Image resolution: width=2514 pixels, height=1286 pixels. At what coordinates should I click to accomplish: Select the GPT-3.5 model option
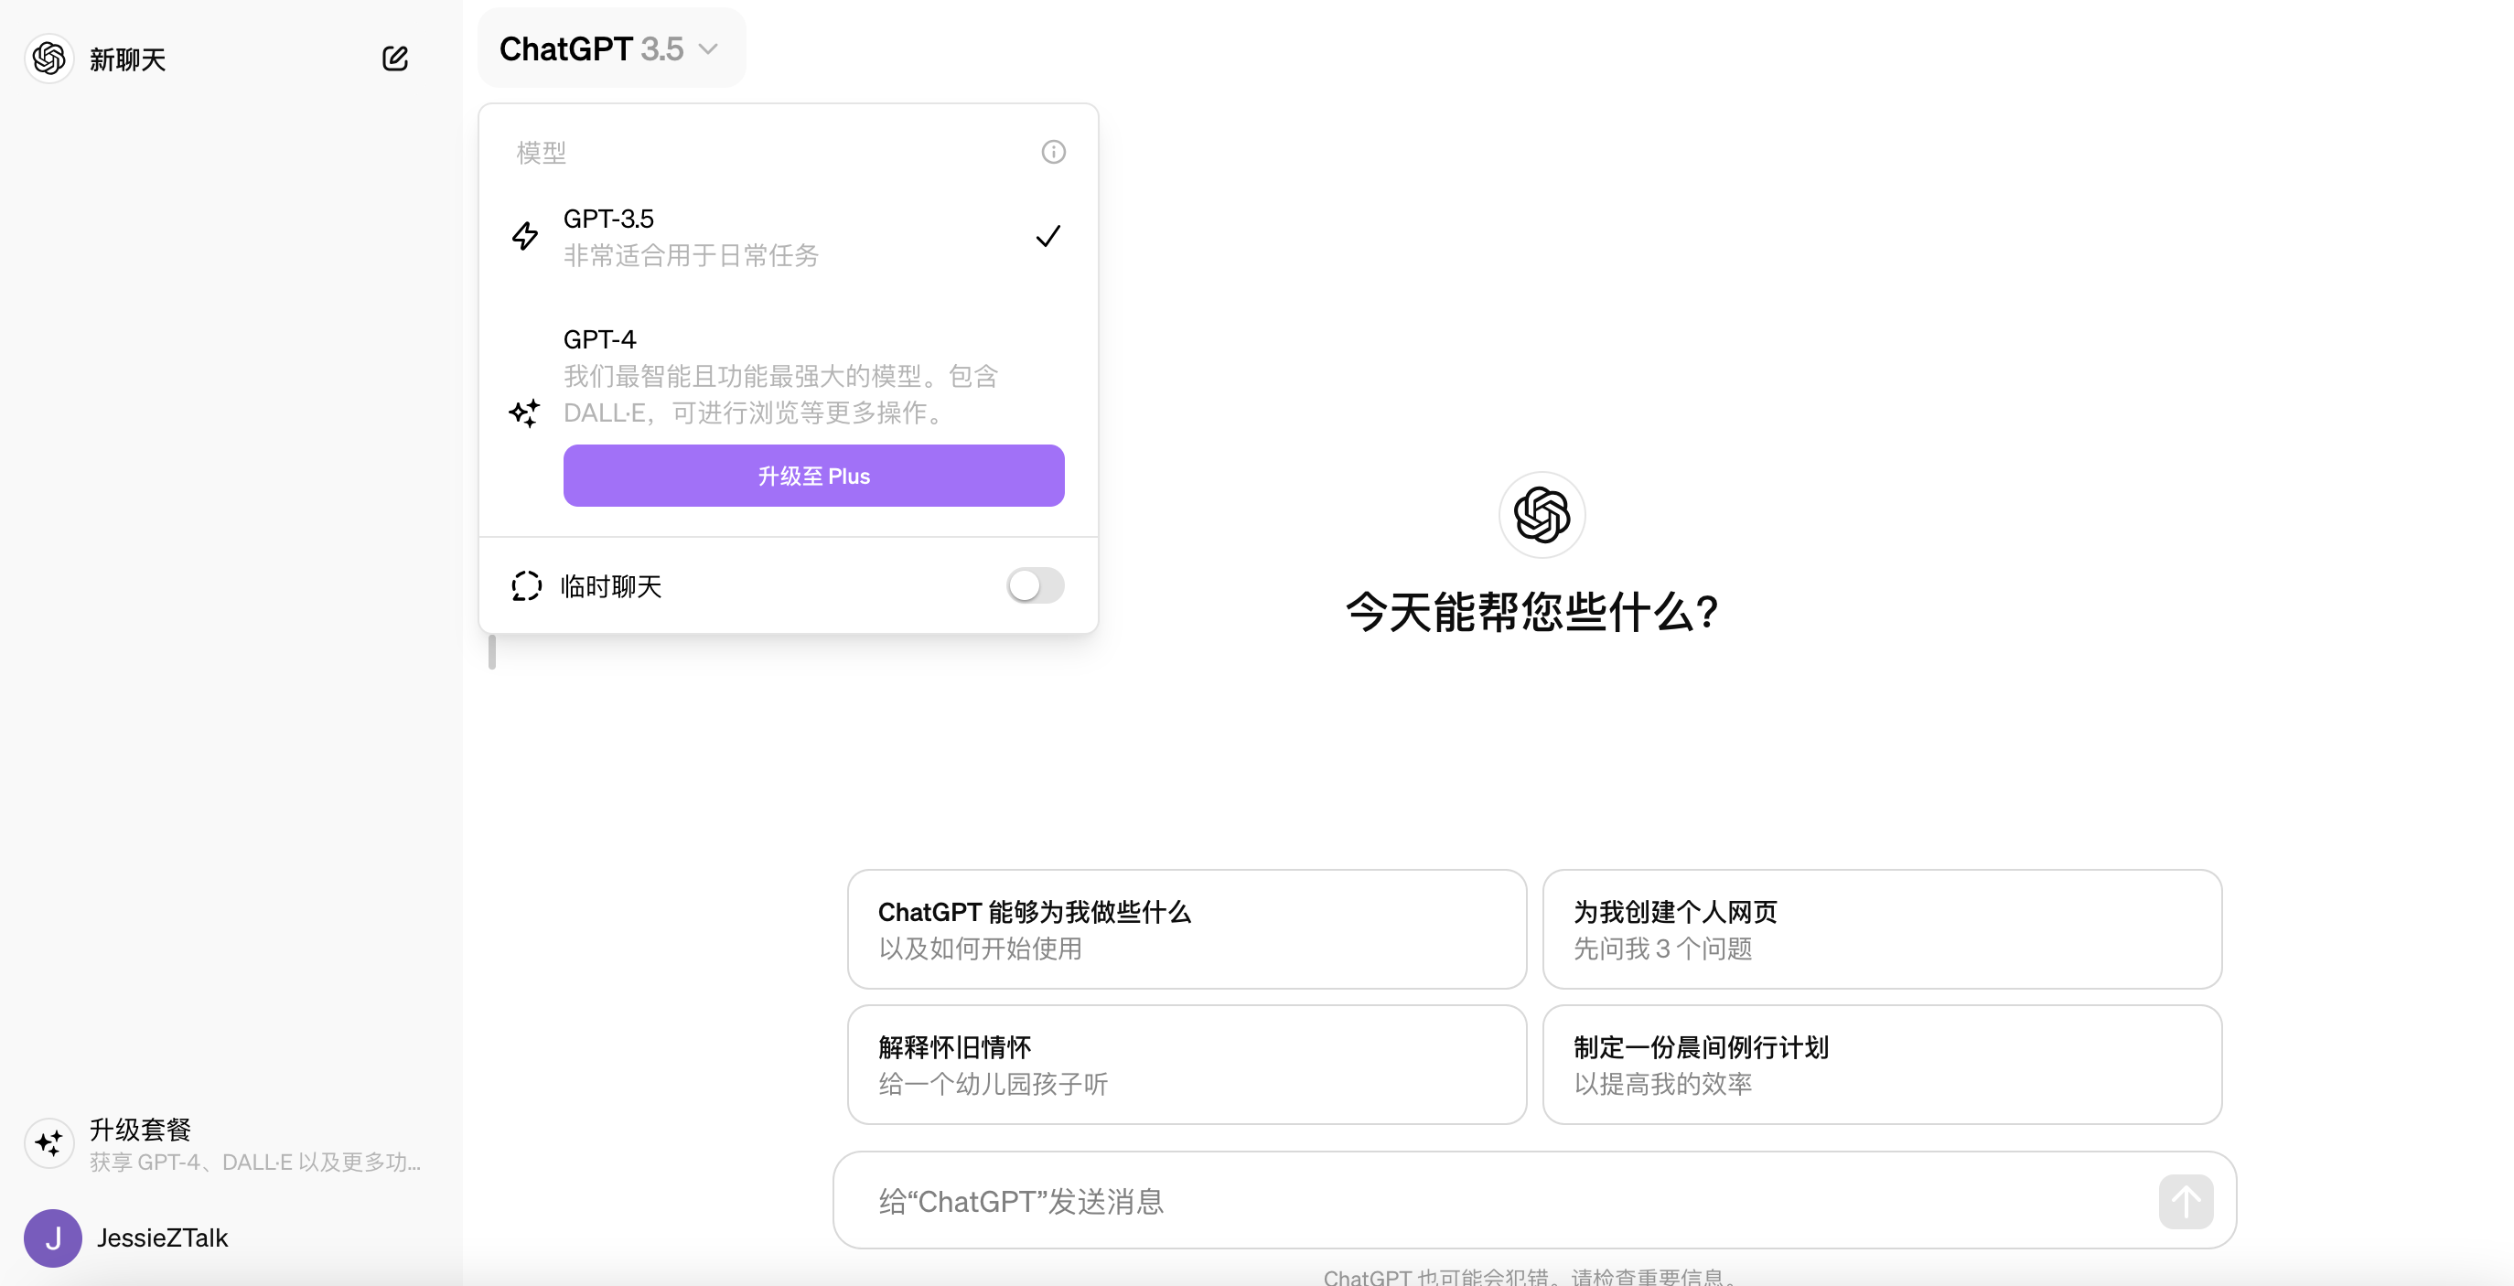[x=788, y=236]
